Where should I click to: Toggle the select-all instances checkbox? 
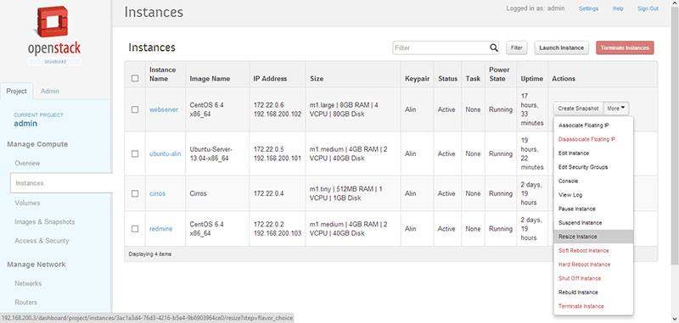pyautogui.click(x=135, y=78)
